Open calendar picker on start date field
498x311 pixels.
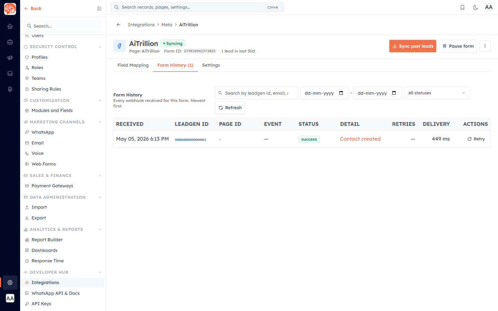point(341,93)
